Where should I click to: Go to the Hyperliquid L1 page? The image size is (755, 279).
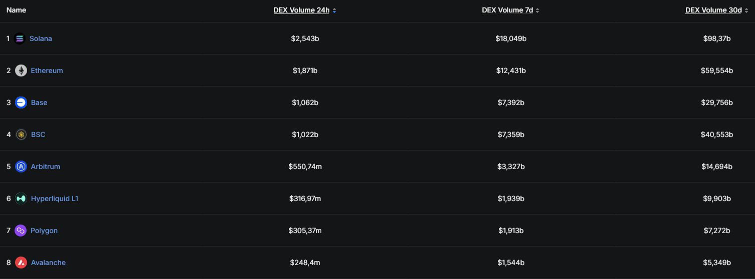point(55,198)
